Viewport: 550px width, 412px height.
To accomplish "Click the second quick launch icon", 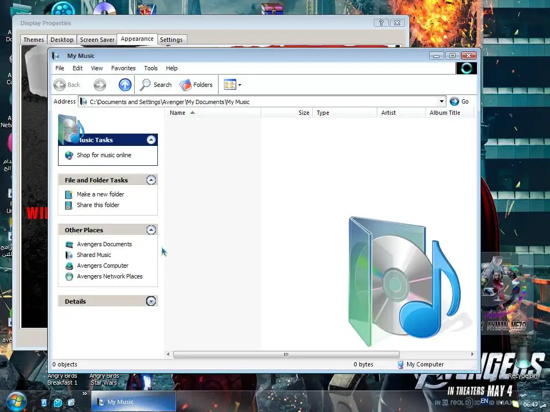I will [58, 403].
